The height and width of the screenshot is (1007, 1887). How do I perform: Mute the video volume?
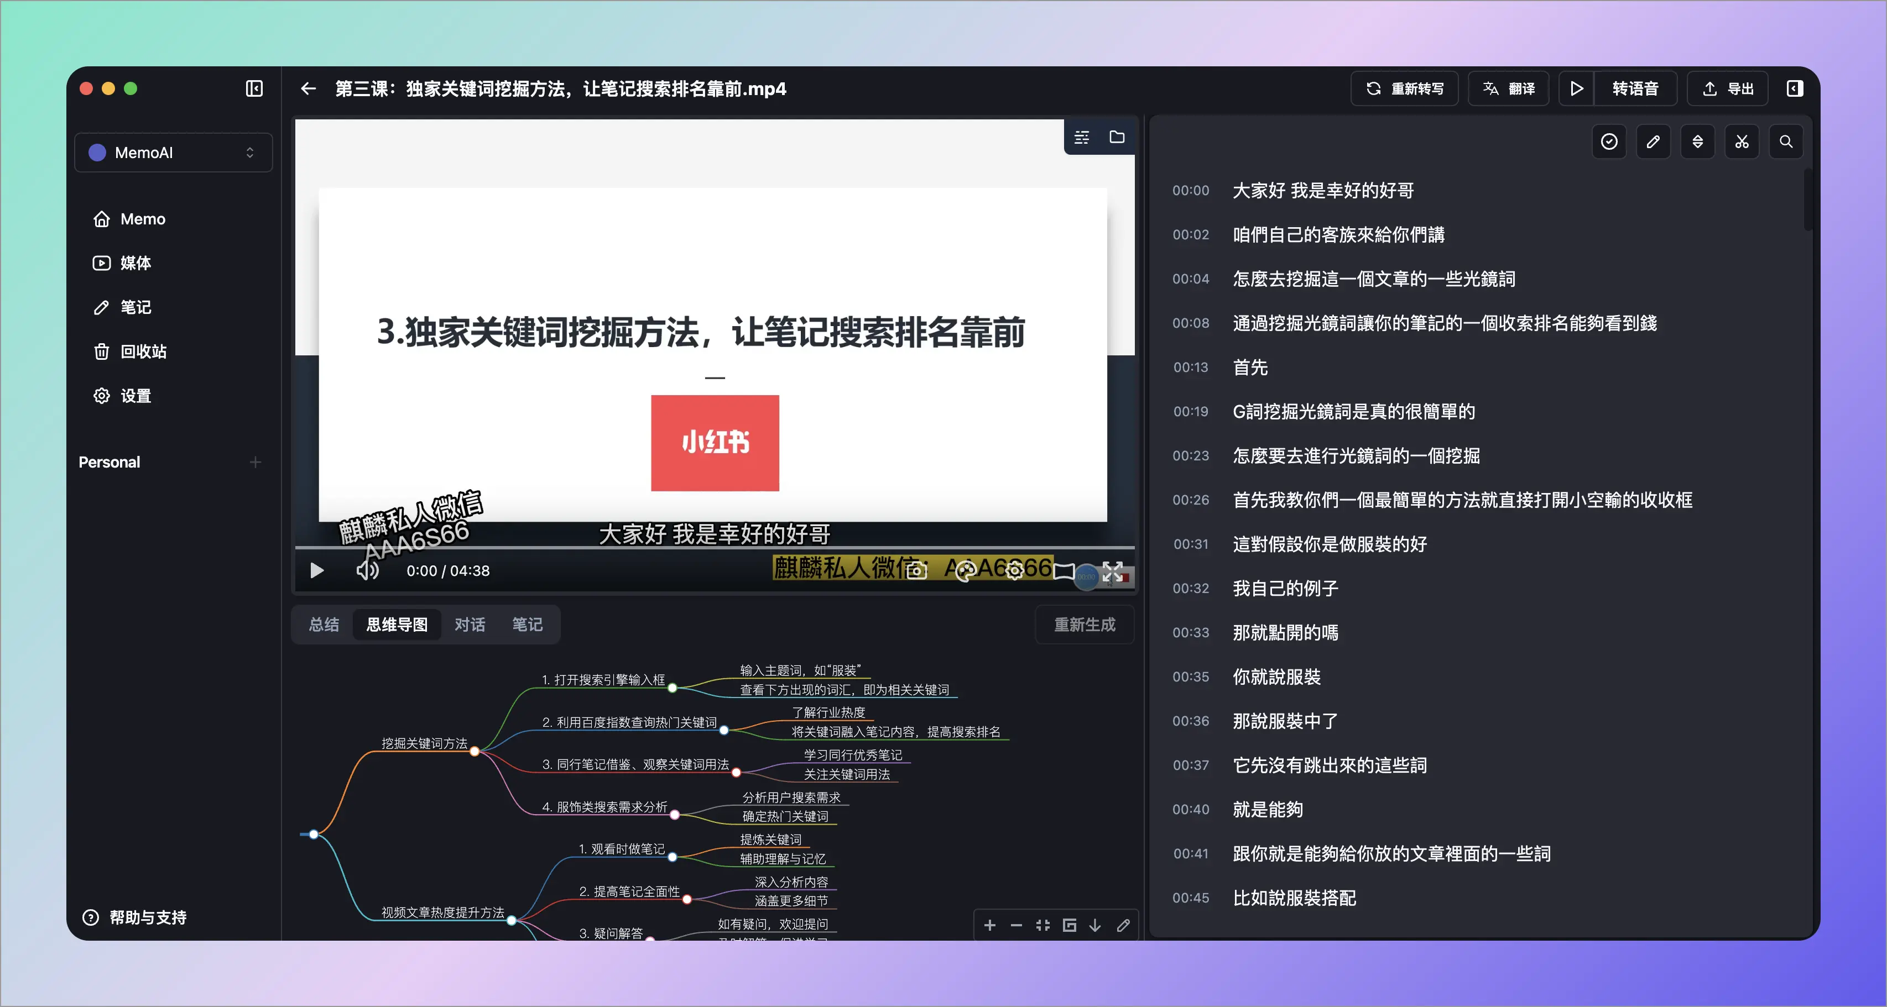tap(367, 571)
